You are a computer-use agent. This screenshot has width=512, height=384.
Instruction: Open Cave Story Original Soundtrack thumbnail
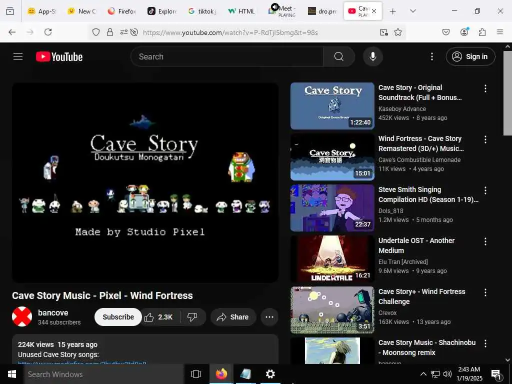(332, 106)
